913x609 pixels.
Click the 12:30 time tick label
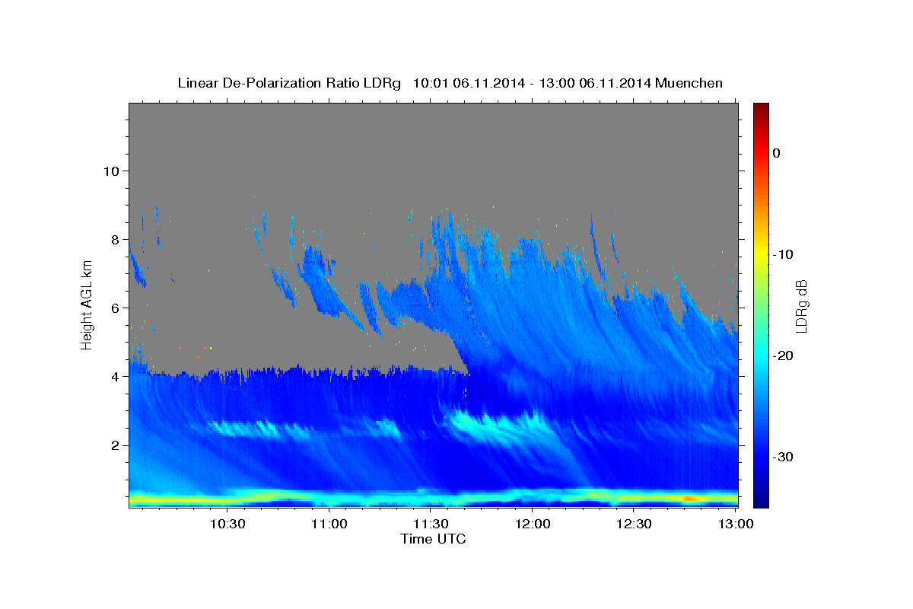point(634,524)
